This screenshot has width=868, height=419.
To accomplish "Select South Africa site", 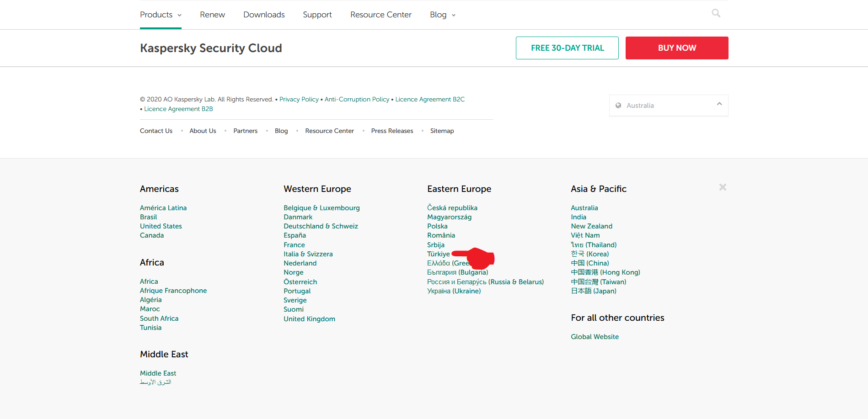I will (x=159, y=318).
